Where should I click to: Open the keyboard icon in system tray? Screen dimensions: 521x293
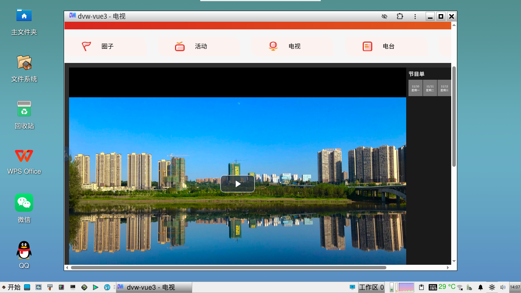point(433,287)
